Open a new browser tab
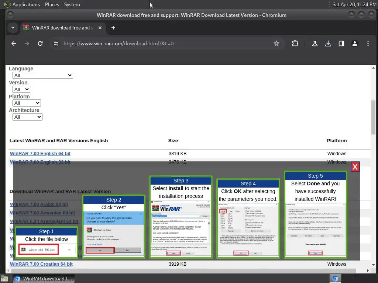Image resolution: width=378 pixels, height=283 pixels. tap(113, 28)
